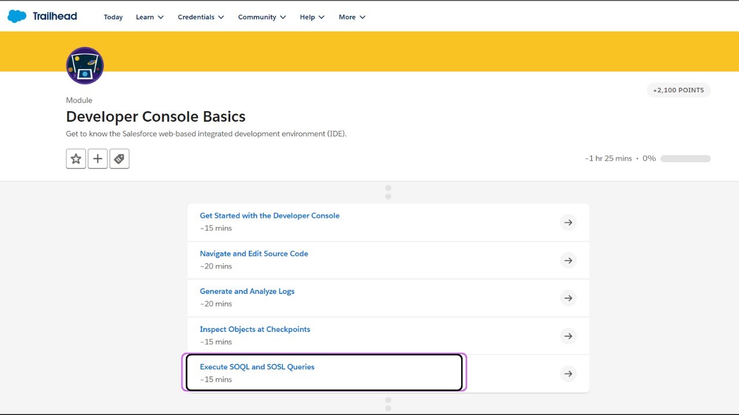Open Inspect Objects at Checkpoints unit
The width and height of the screenshot is (739, 415).
coord(255,329)
